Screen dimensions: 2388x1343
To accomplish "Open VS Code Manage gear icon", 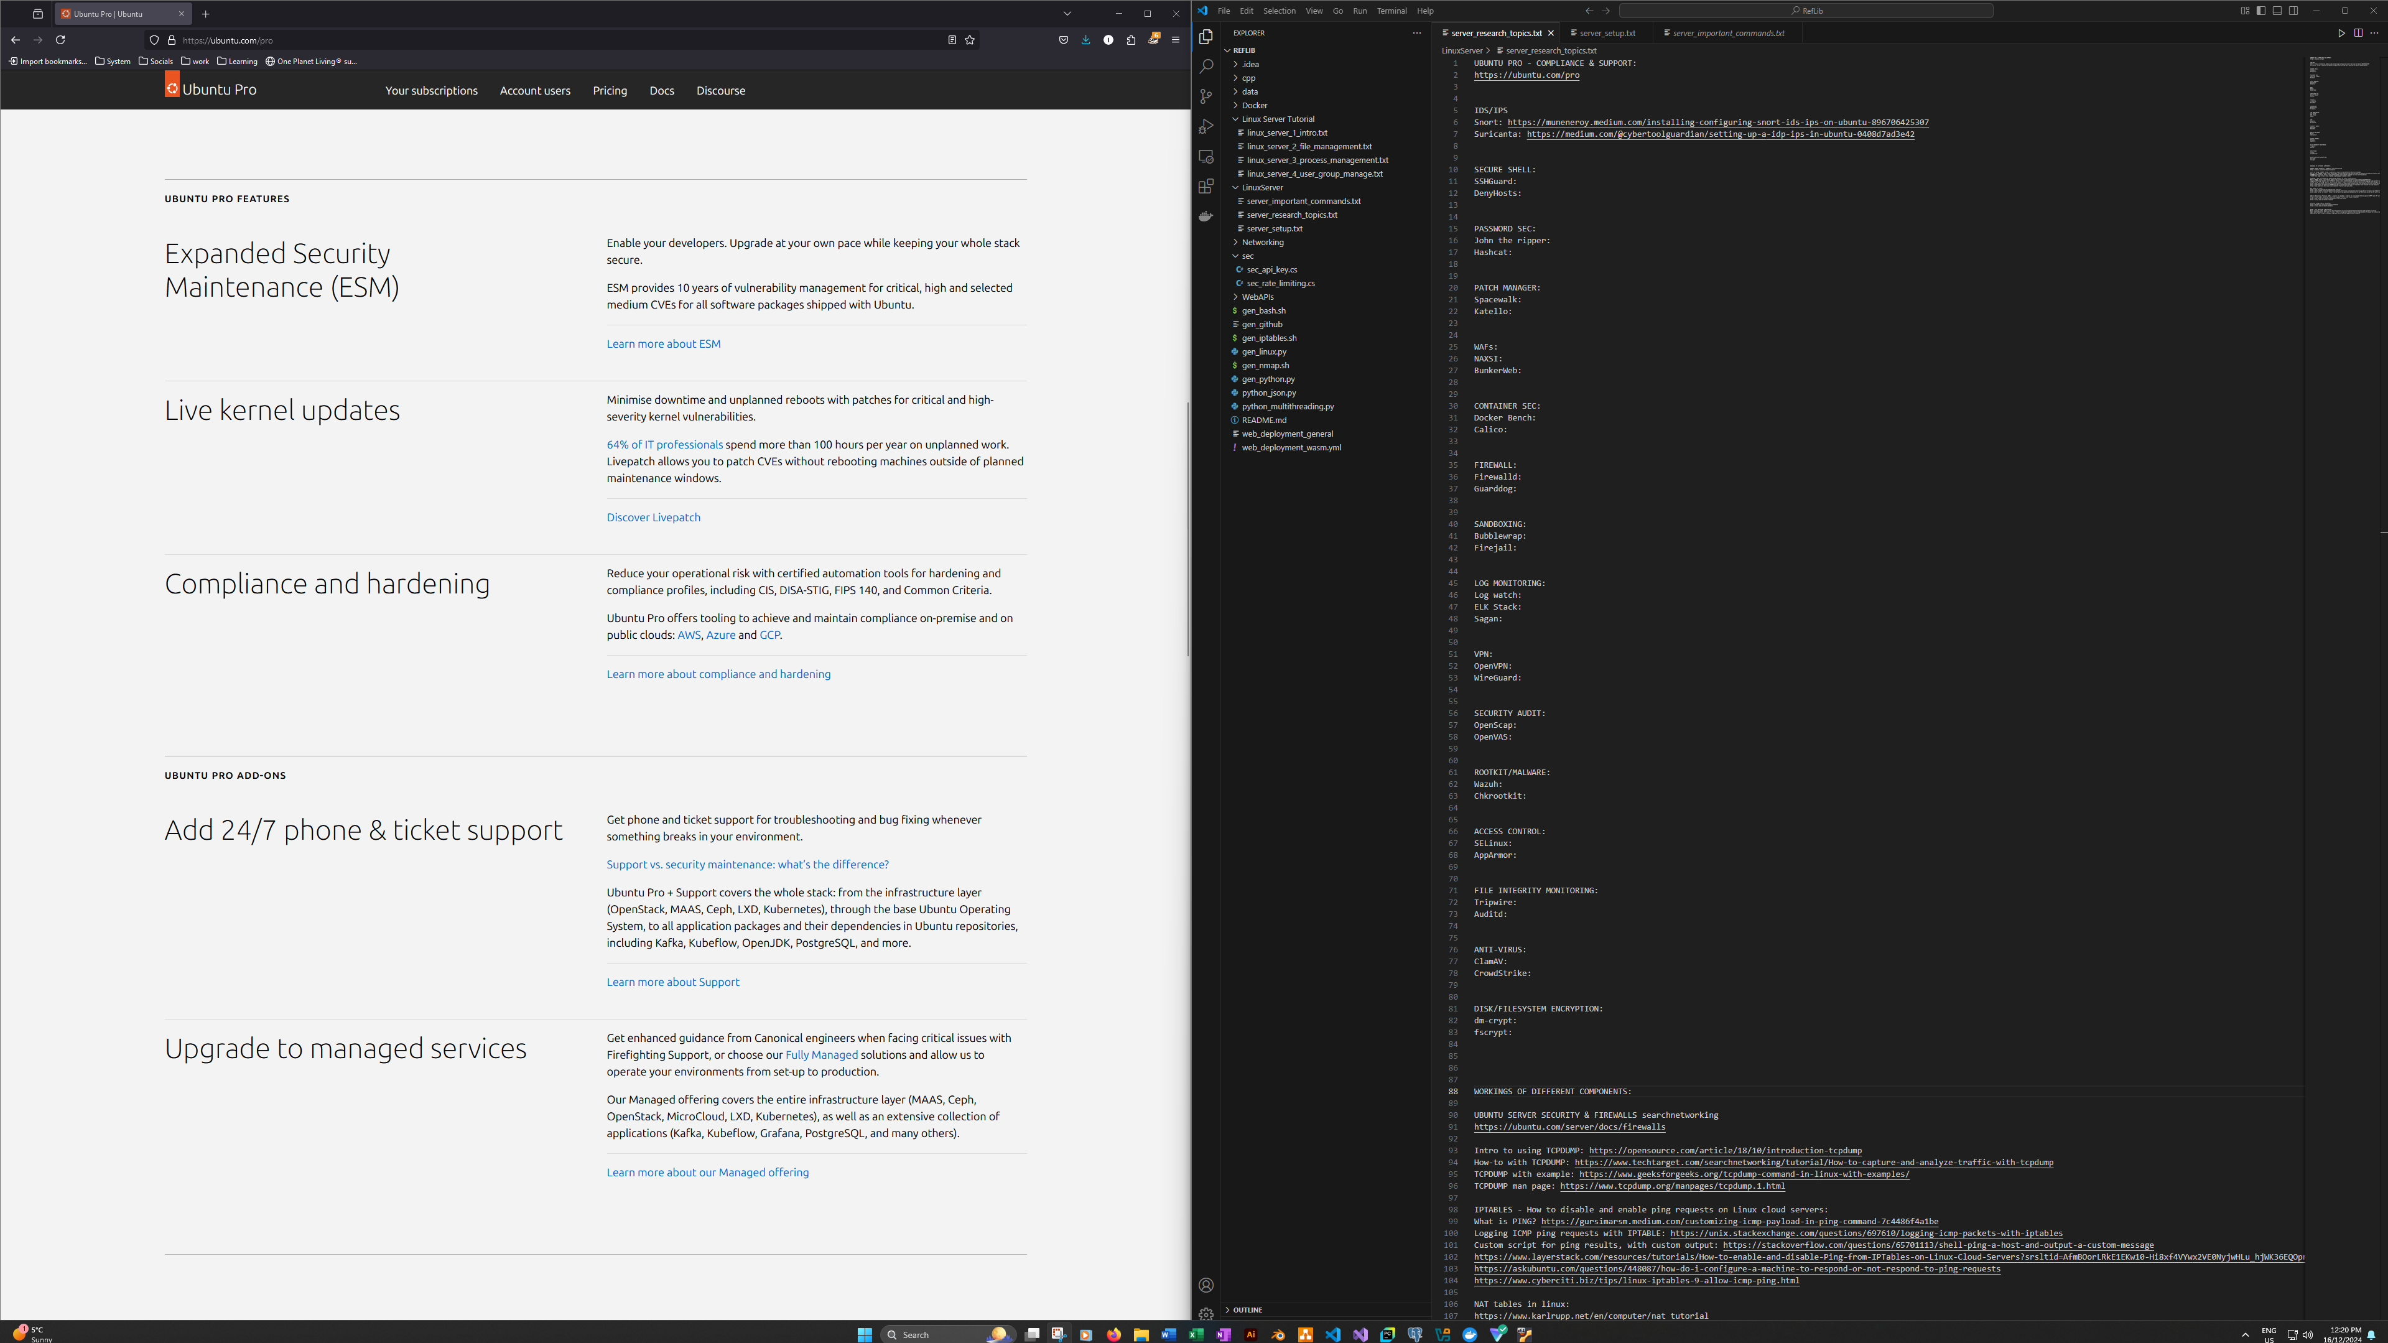I will [1205, 1313].
